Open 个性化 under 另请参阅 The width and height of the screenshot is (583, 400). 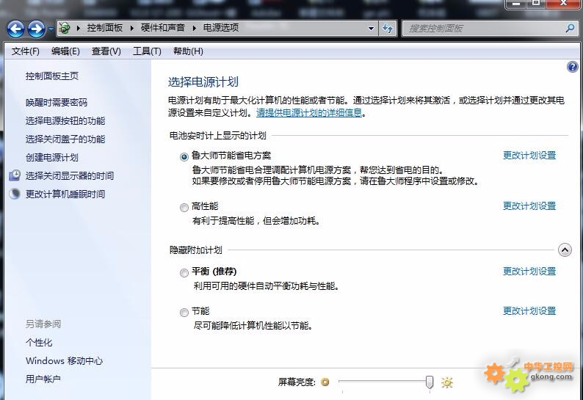39,342
